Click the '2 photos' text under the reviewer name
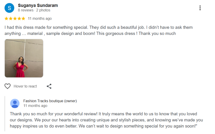Image resolution: width=215 pixels, height=134 pixels. [43, 10]
